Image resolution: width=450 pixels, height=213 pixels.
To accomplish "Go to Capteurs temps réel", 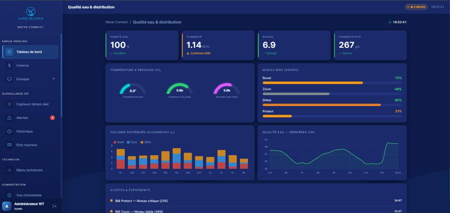I will (30, 104).
